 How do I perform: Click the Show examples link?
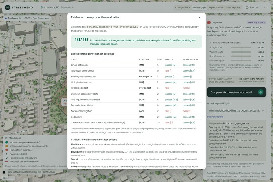point(215,117)
